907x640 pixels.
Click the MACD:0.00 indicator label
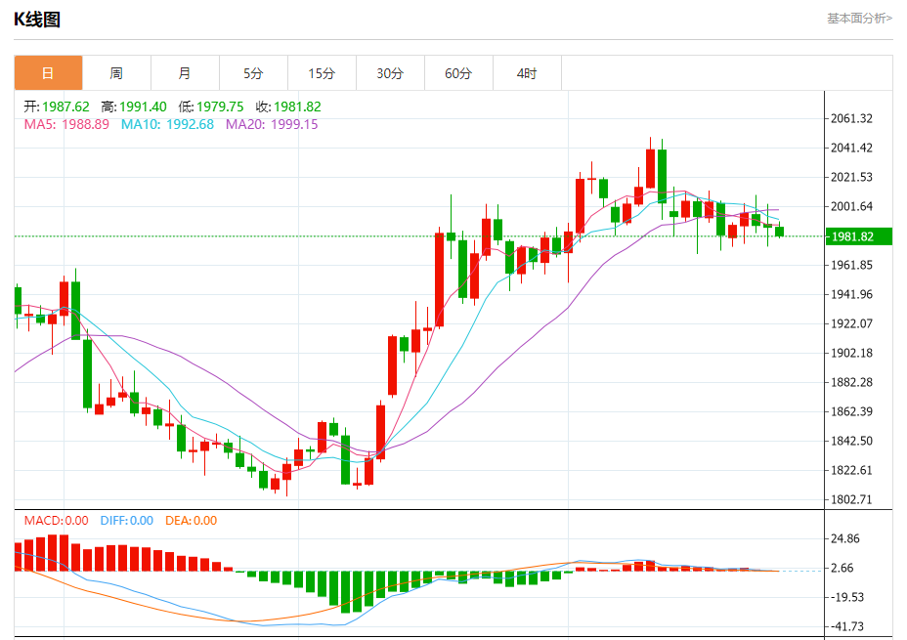coord(56,521)
